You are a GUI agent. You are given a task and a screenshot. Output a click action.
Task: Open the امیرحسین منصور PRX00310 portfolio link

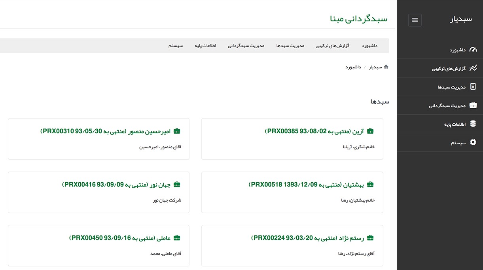click(106, 131)
